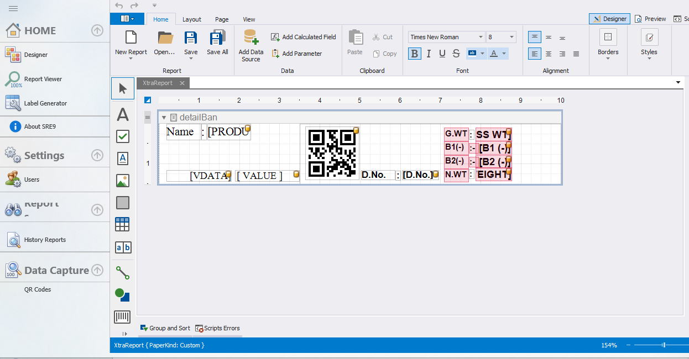689x359 pixels.
Task: Toggle Bold font formatting
Action: 414,54
